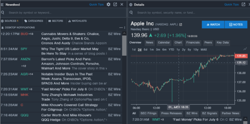Pop out the Details panel
Viewport: 250px width, 124px height.
coord(243,4)
